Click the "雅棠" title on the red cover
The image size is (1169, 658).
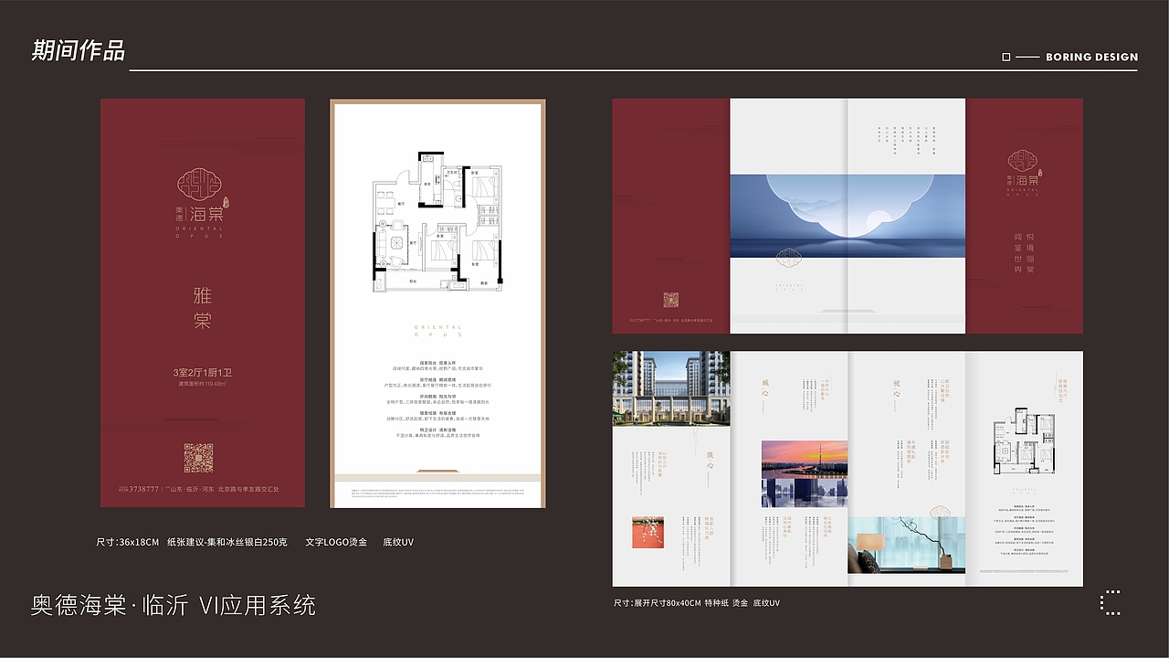203,309
